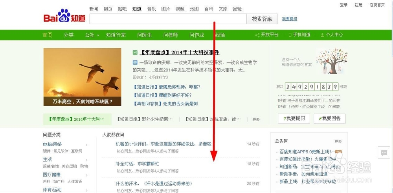This screenshot has width=393, height=193.
Task: Open 个人中心 via the person icon
Action: tap(322, 35)
